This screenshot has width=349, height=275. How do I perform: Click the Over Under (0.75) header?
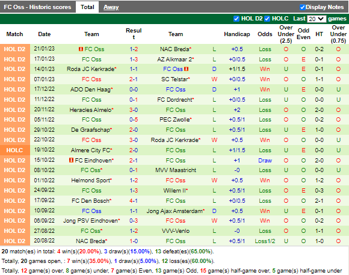[338, 34]
